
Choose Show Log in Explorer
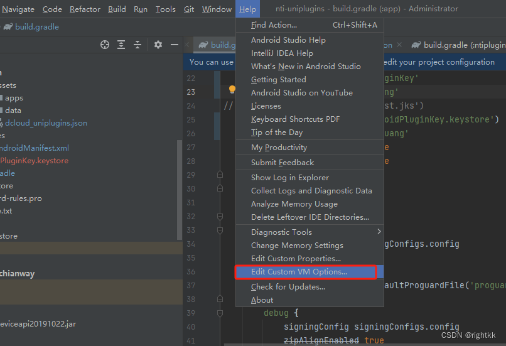tap(310, 178)
